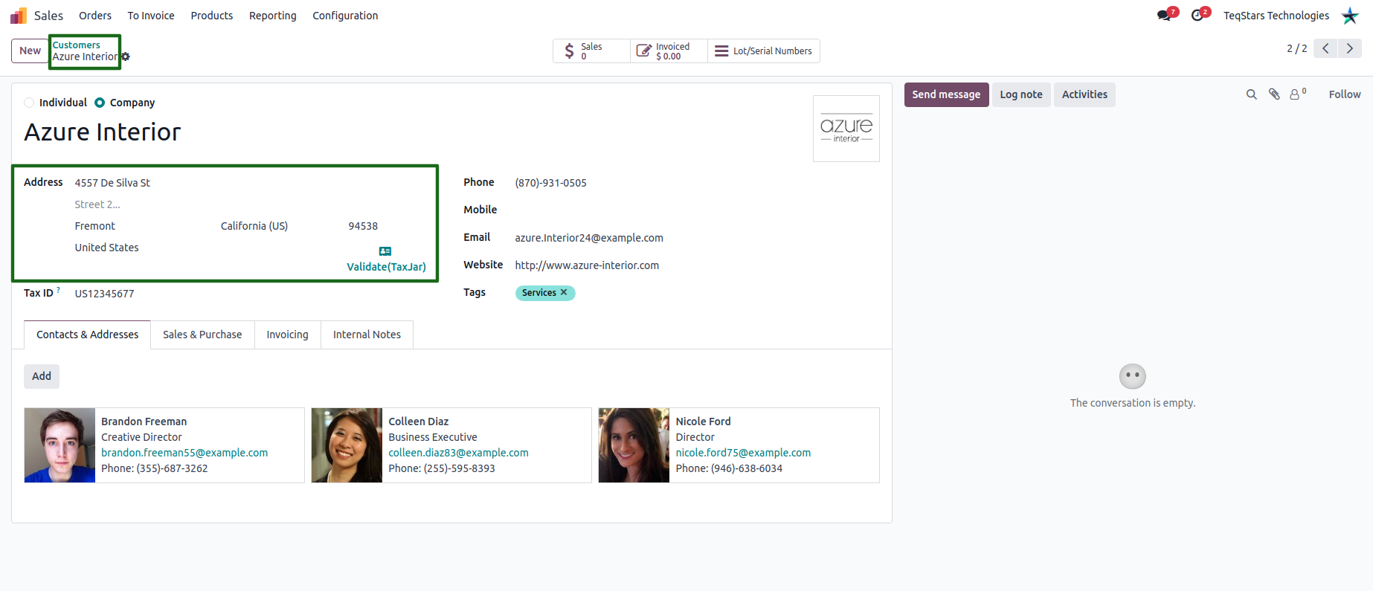Click nicole.ford75@example.com email link

(743, 453)
